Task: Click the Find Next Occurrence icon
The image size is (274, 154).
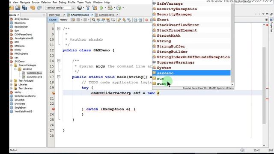Action: click(104, 20)
